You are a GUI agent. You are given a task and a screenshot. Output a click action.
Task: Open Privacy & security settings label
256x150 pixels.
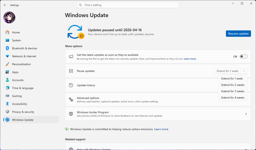tap(23, 112)
